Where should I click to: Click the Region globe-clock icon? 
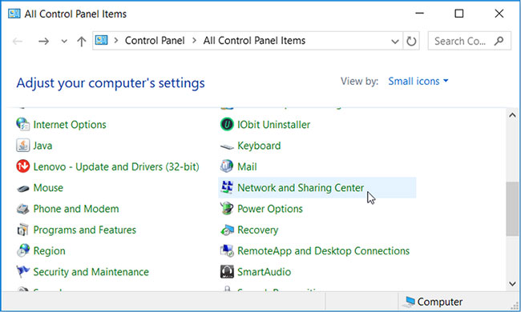point(22,250)
